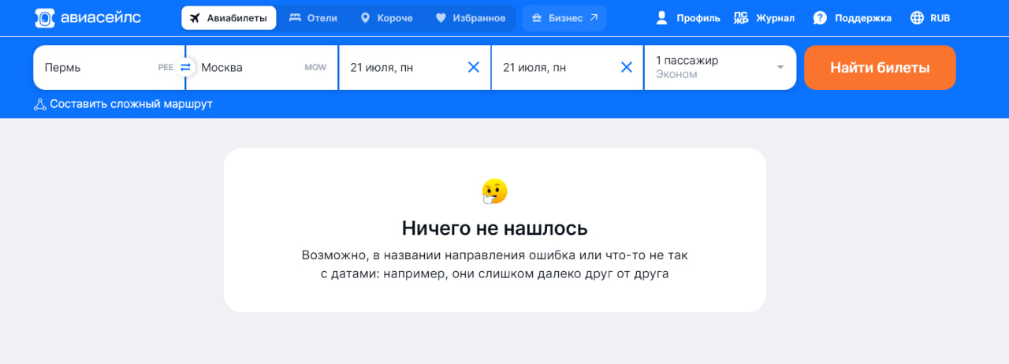Clear the return date field

click(627, 68)
